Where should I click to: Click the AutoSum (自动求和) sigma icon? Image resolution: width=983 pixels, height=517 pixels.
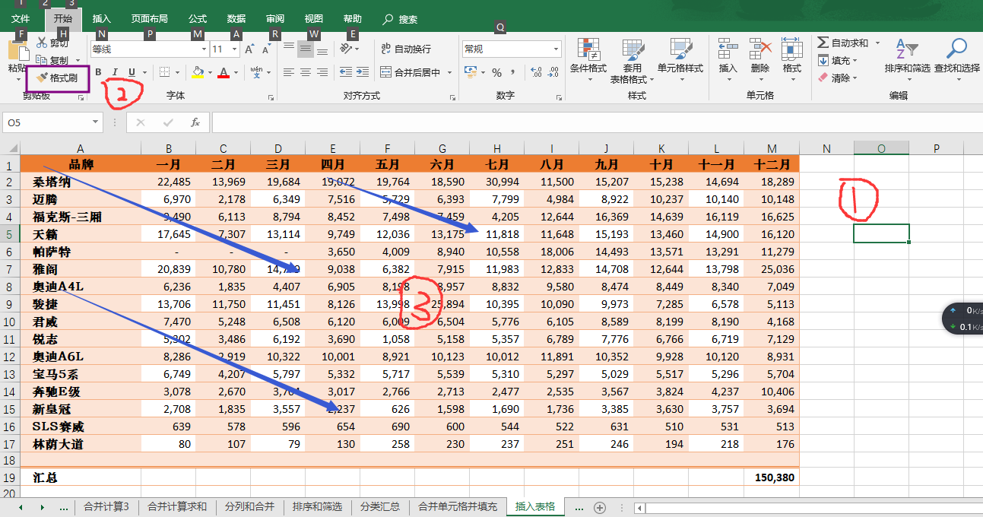point(823,43)
